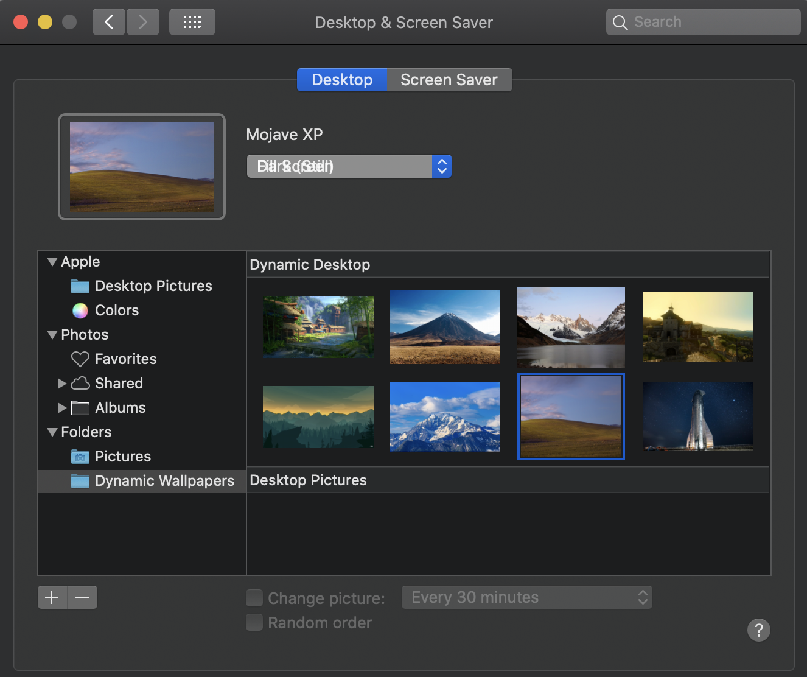Screen dimensions: 807x677
Task: Minimize the window with the yellow button
Action: pos(45,22)
